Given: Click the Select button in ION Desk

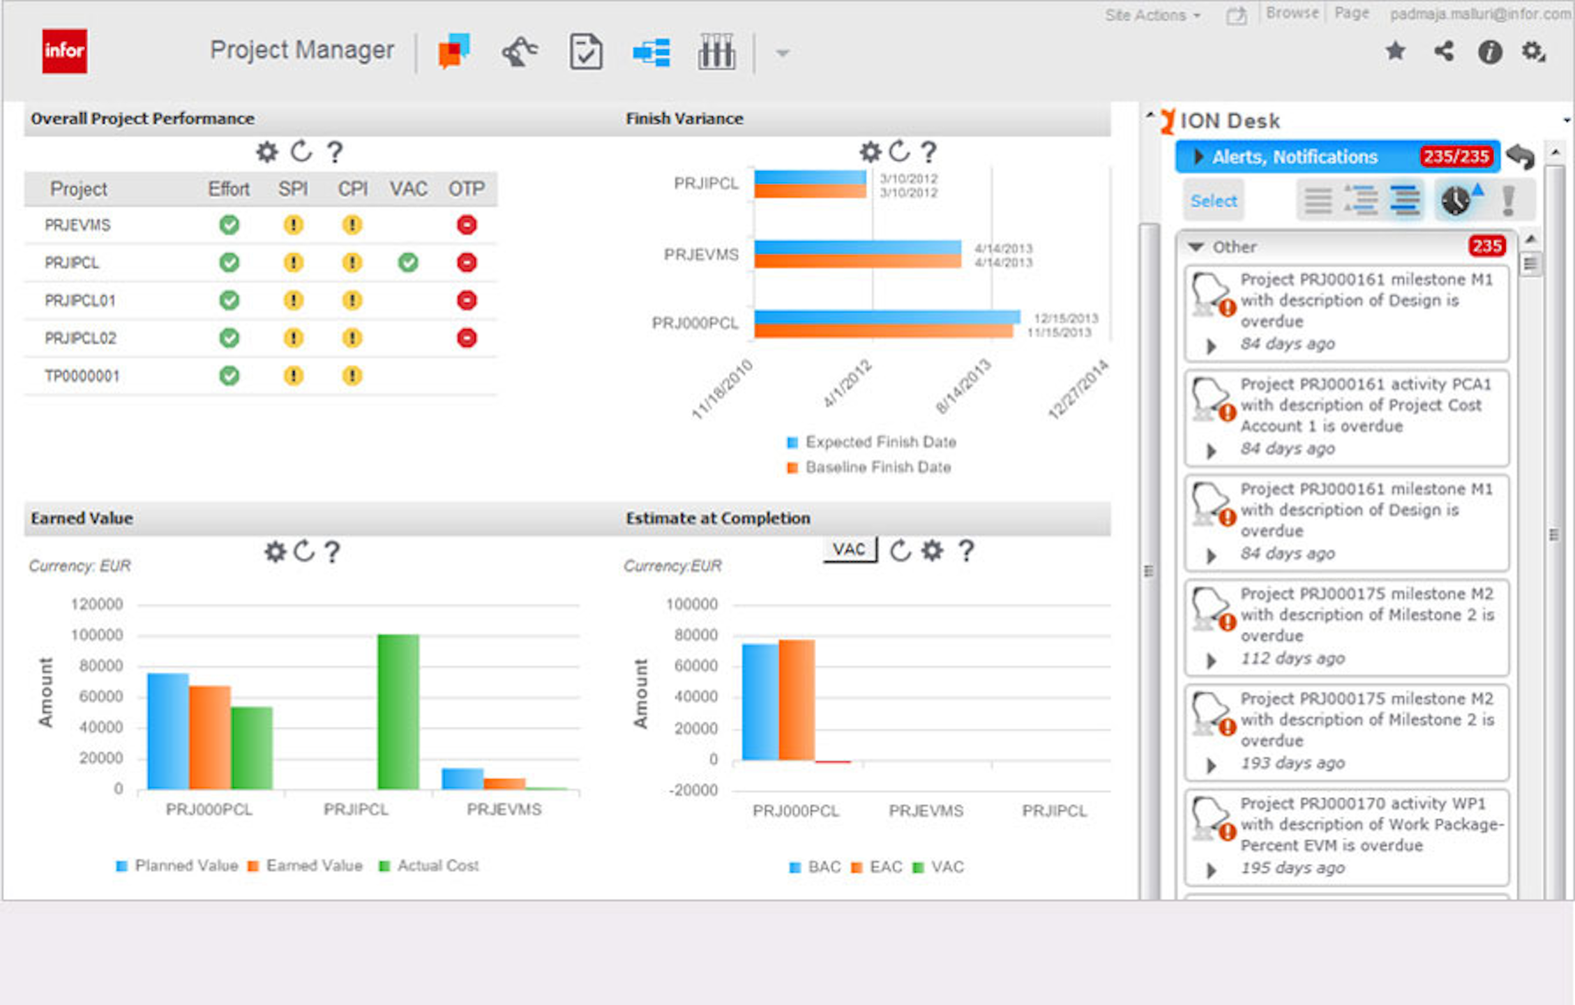Looking at the screenshot, I should (1213, 200).
